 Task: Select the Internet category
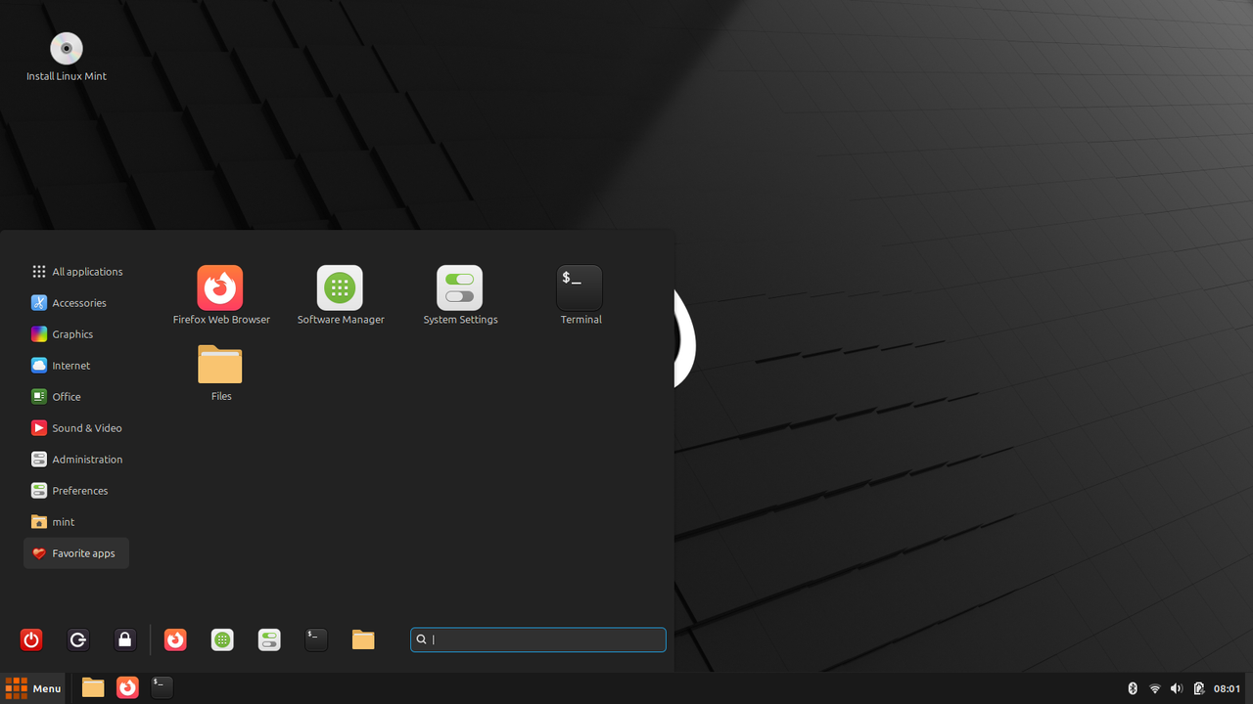tap(76, 366)
